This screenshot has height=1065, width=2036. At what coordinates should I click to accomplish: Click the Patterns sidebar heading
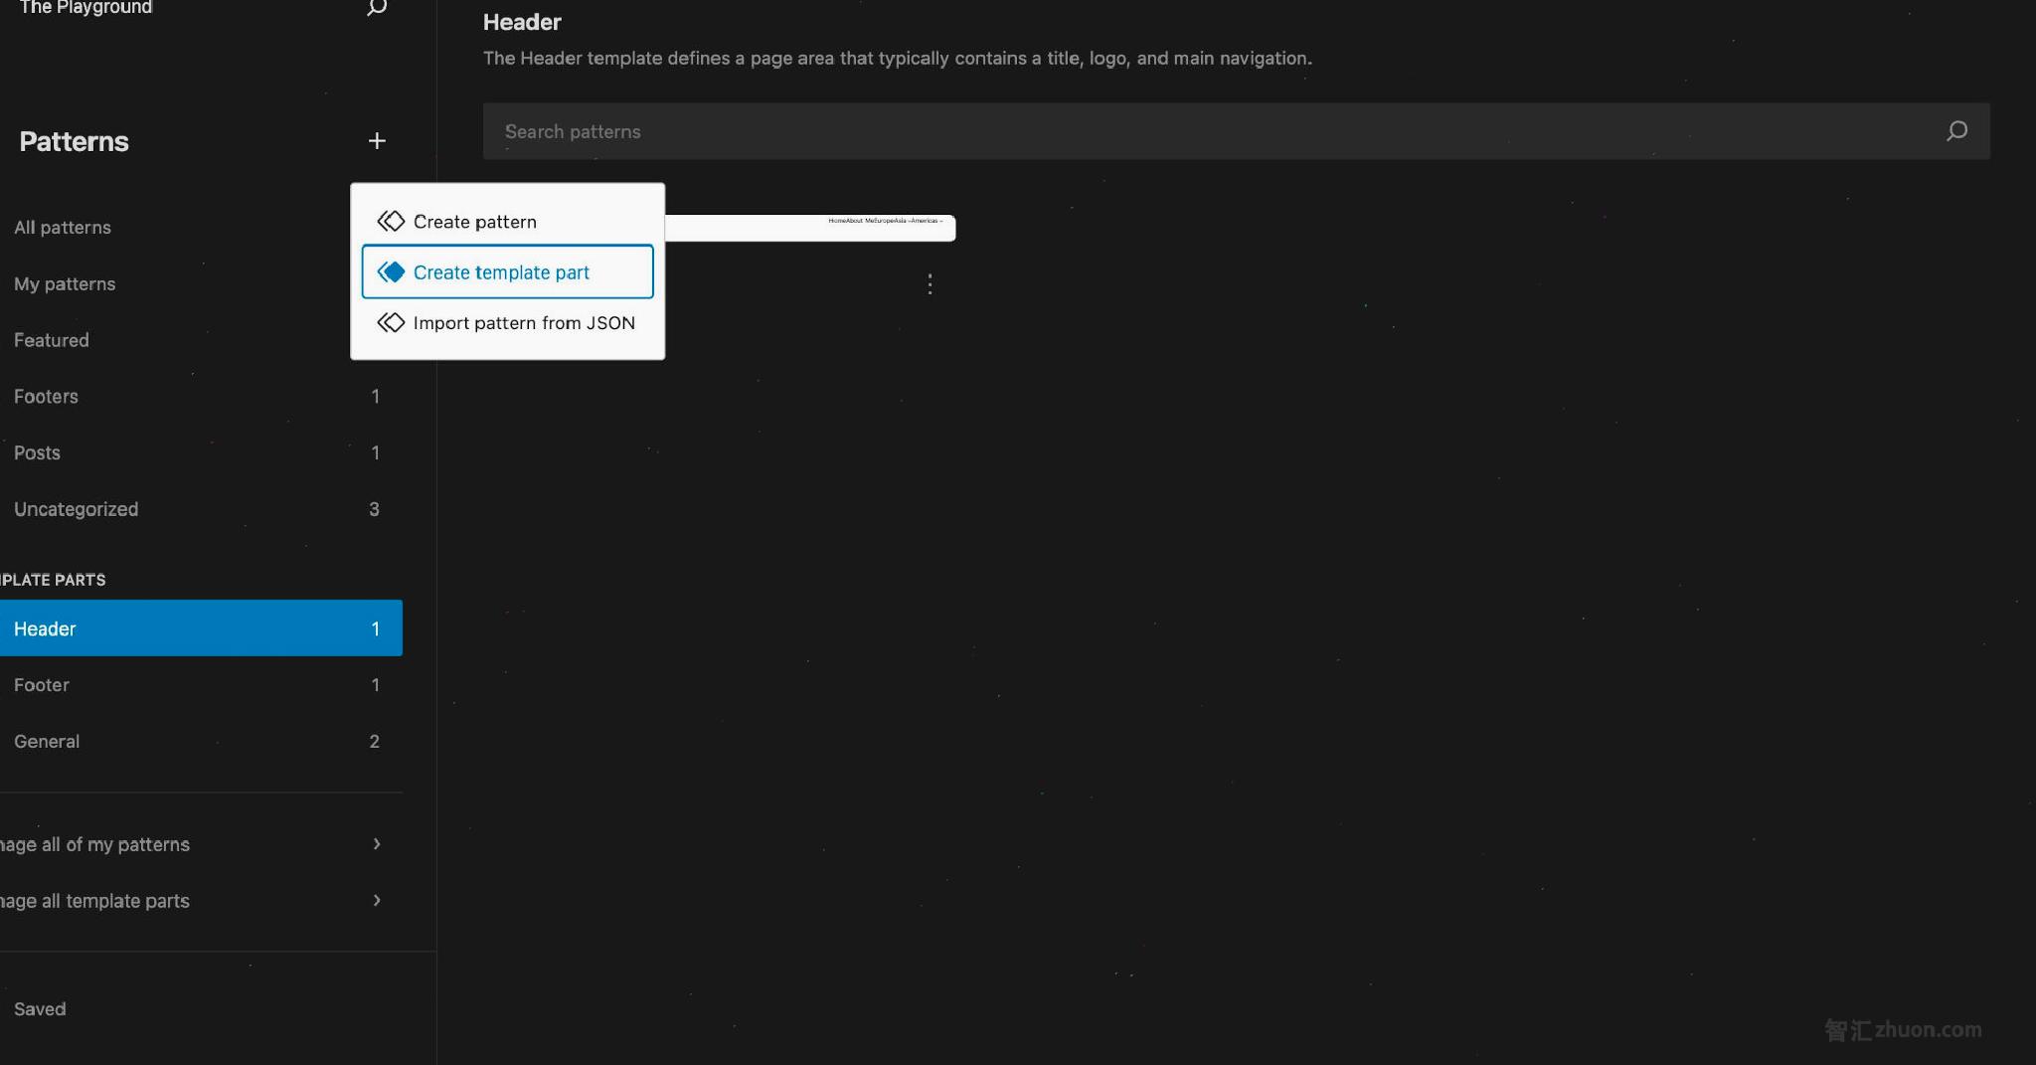tap(74, 141)
